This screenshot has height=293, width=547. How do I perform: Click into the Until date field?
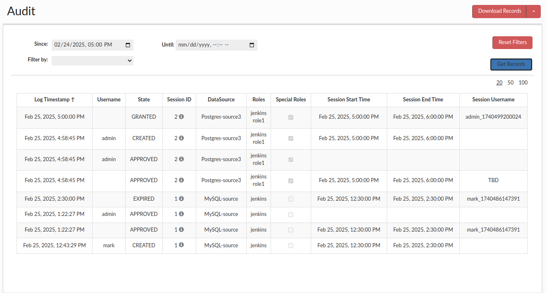(211, 45)
